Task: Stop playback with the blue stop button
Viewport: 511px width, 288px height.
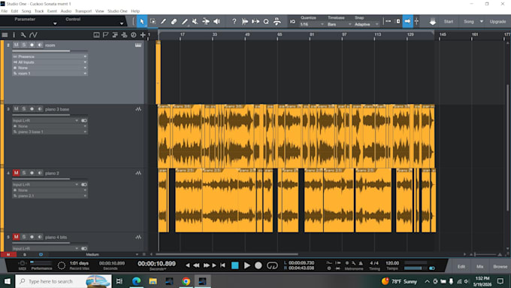Action: click(x=234, y=265)
